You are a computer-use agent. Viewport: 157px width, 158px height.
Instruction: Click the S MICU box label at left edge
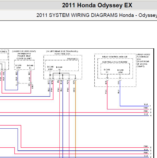4,52
